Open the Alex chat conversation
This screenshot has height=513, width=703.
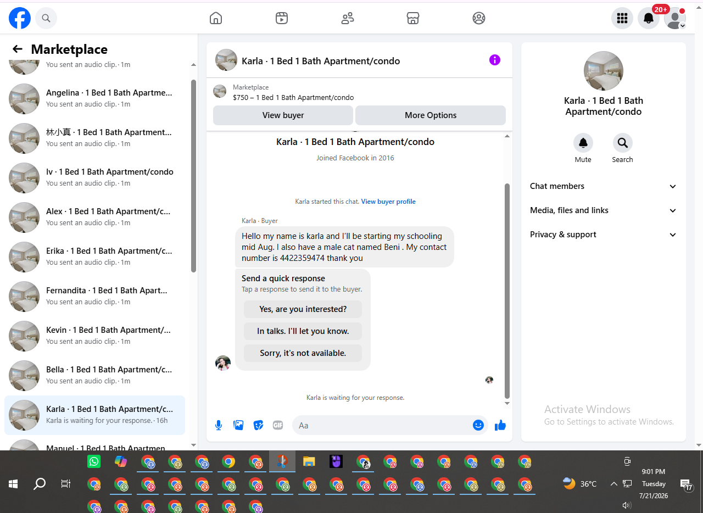94,218
